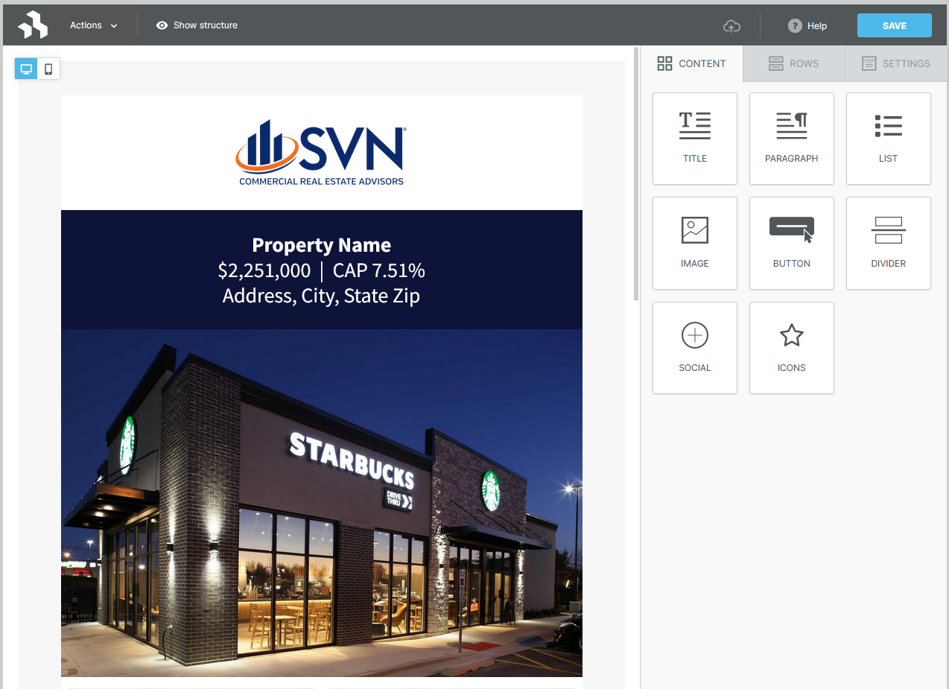Switch to mobile preview mode
Image resolution: width=949 pixels, height=689 pixels.
[48, 69]
